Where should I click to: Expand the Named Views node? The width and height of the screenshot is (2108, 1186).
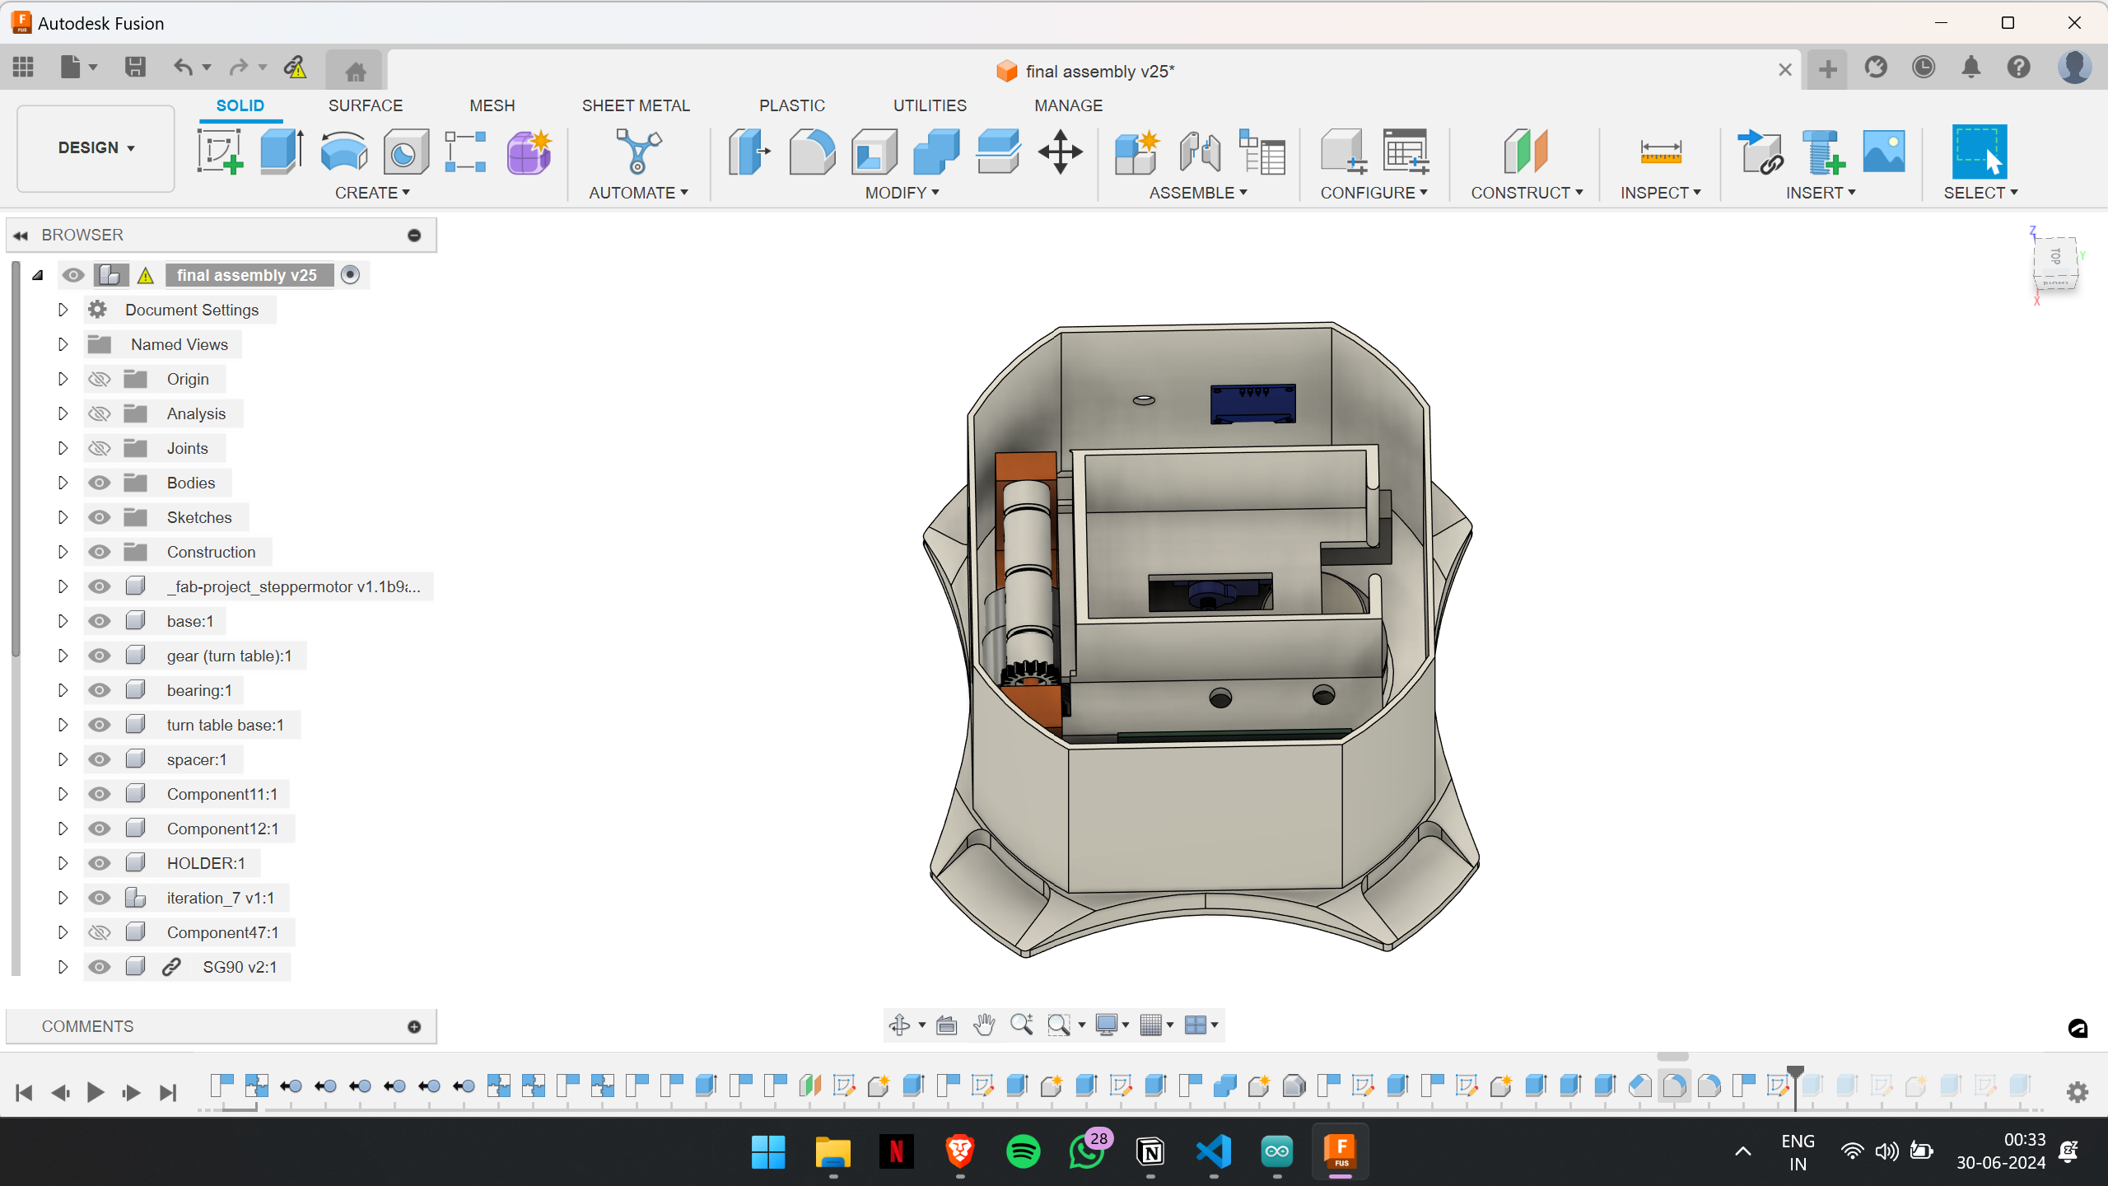click(63, 344)
